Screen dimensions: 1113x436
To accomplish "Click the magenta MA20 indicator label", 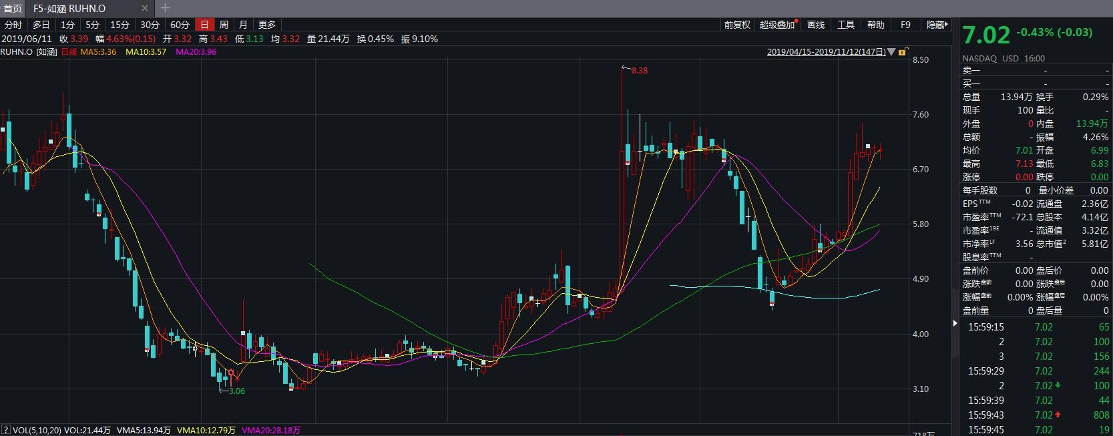I will tap(196, 51).
